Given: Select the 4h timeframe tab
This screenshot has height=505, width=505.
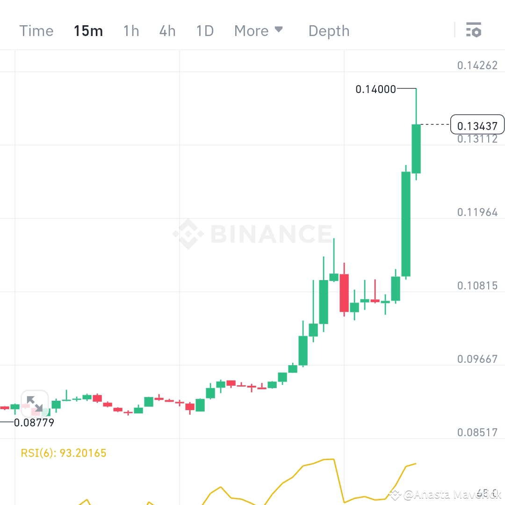Looking at the screenshot, I should pyautogui.click(x=167, y=31).
